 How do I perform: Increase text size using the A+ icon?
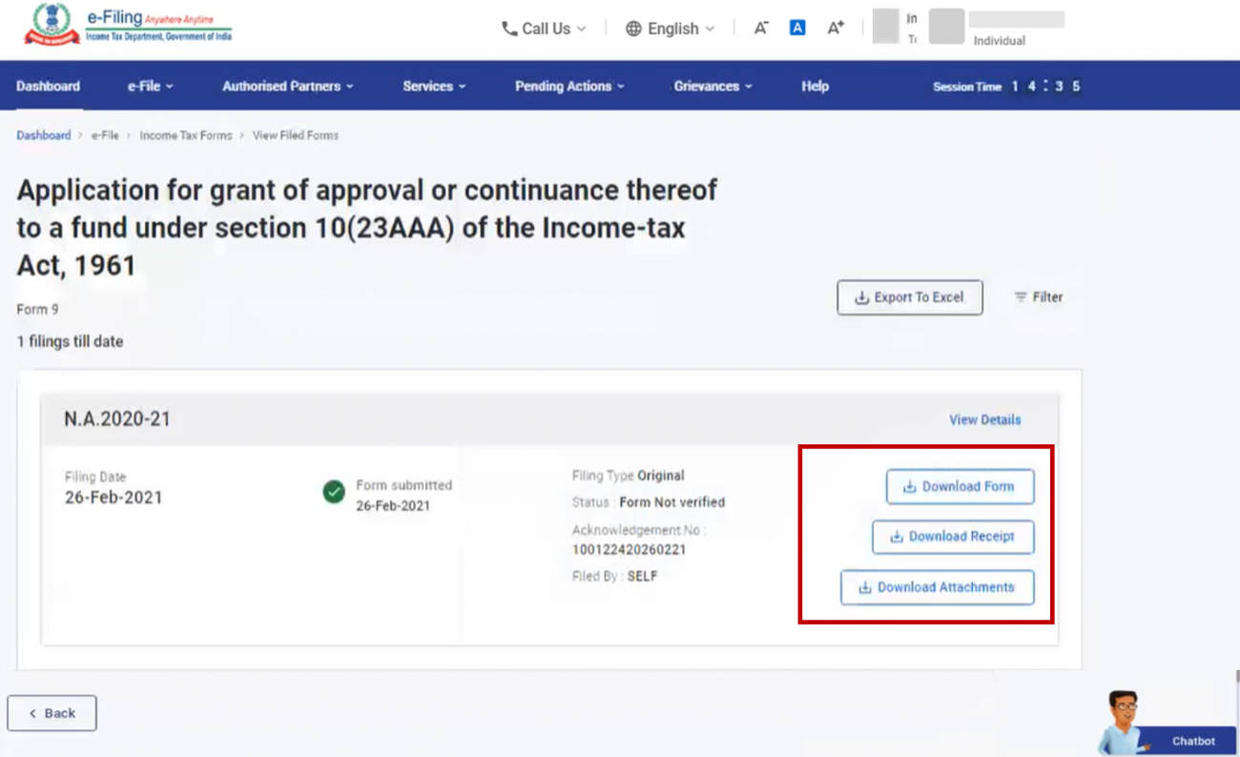pos(835,28)
